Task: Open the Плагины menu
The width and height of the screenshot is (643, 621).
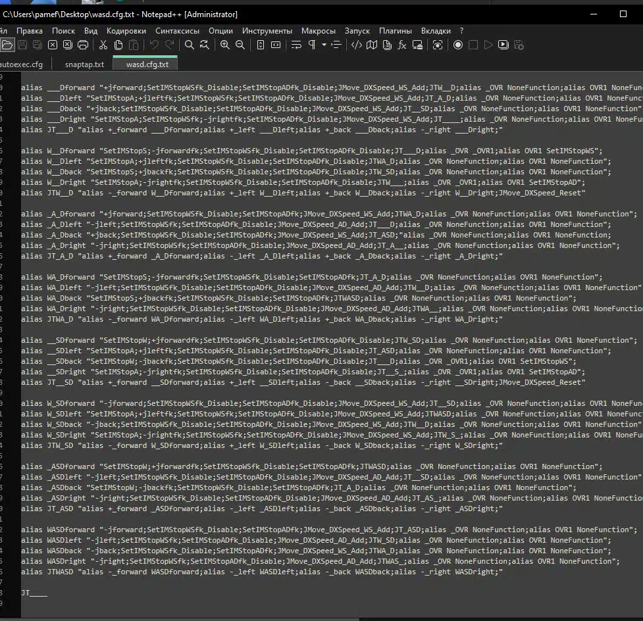Action: click(x=396, y=31)
